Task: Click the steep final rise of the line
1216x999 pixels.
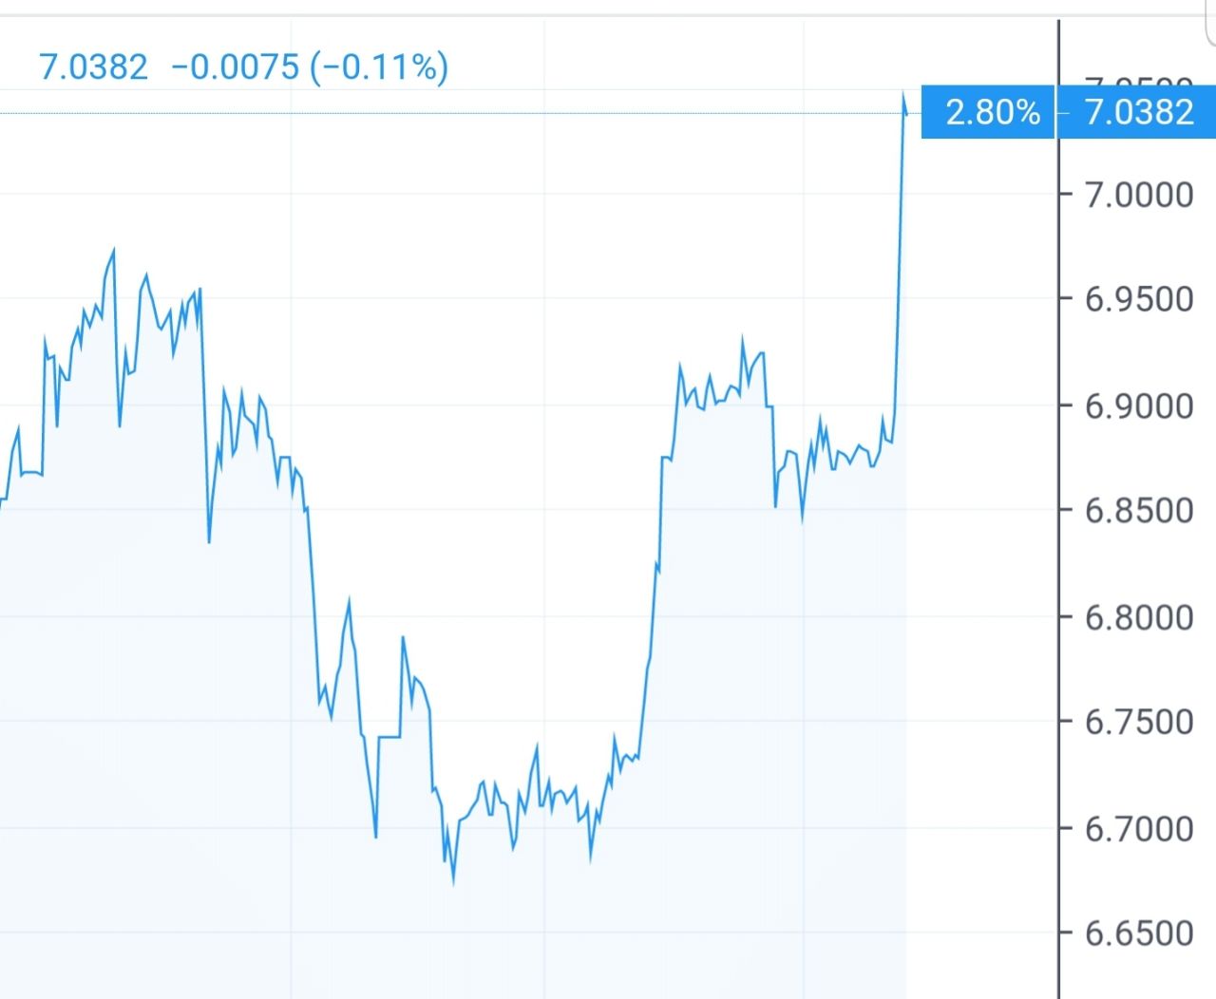Action: coord(898,285)
